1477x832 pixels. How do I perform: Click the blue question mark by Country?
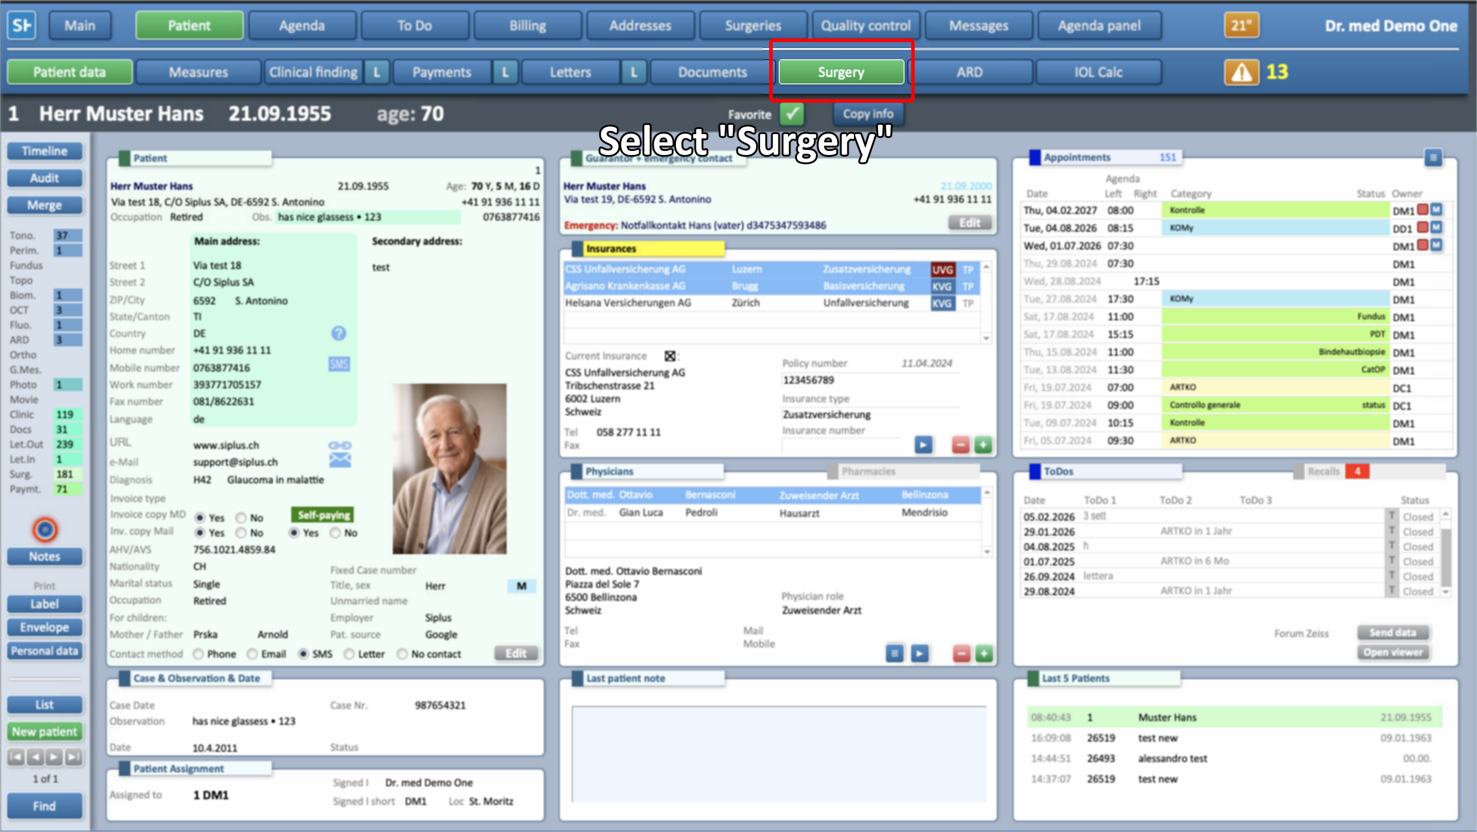[338, 333]
